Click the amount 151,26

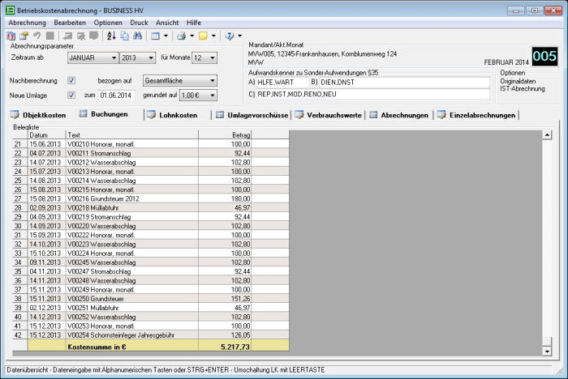tap(240, 299)
